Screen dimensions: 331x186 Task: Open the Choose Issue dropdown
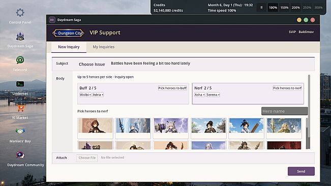click(92, 65)
